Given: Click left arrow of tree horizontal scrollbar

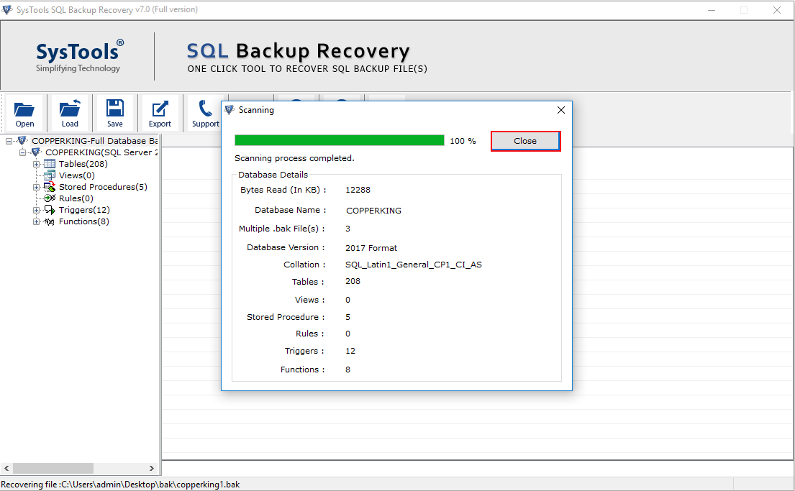Looking at the screenshot, I should tap(6, 468).
